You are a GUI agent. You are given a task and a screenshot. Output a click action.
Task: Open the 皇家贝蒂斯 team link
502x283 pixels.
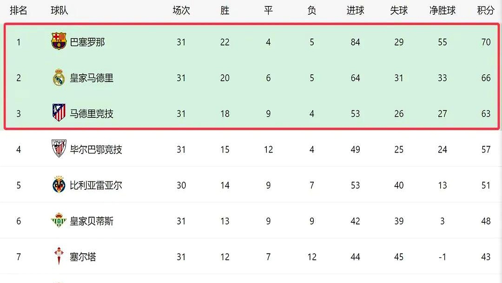pyautogui.click(x=92, y=221)
